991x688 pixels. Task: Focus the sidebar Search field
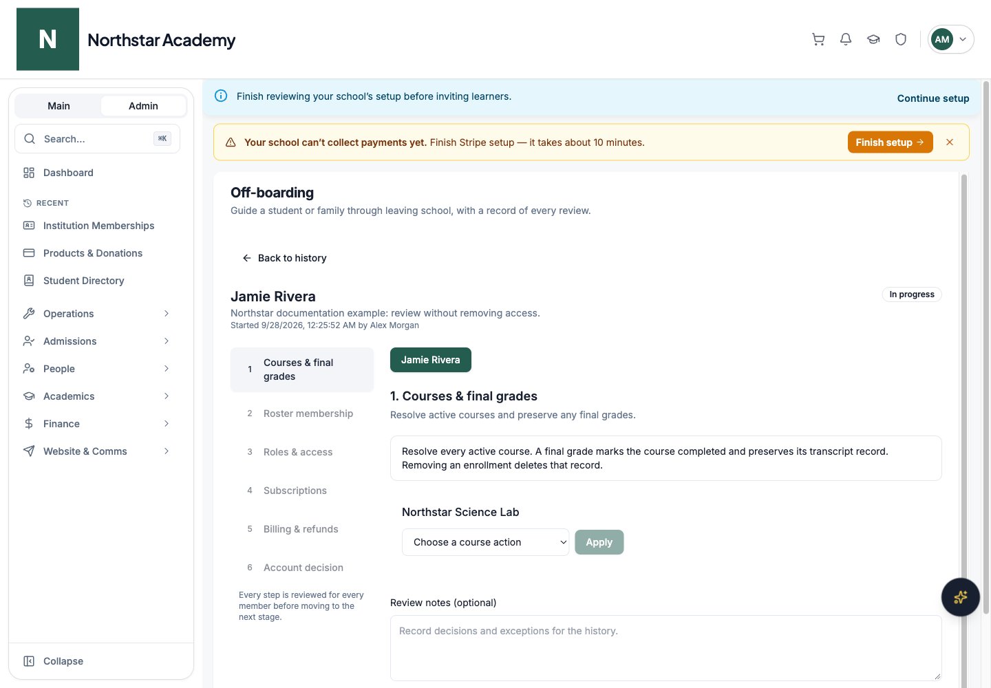tap(97, 139)
